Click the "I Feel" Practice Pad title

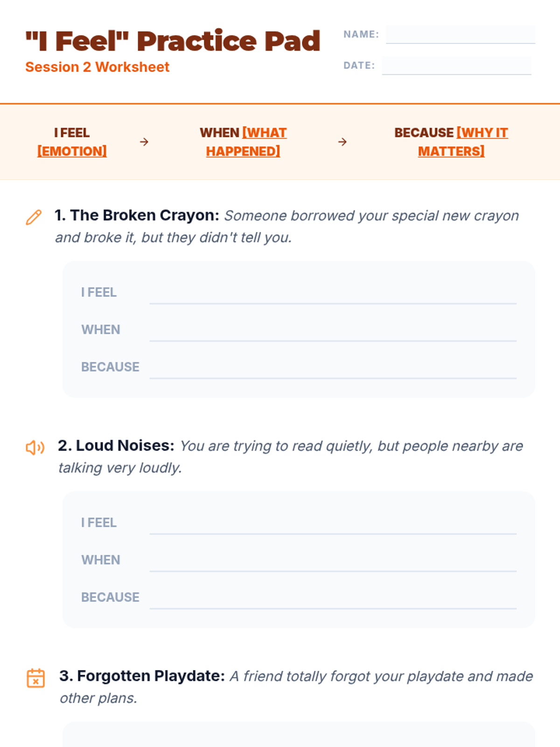click(173, 41)
